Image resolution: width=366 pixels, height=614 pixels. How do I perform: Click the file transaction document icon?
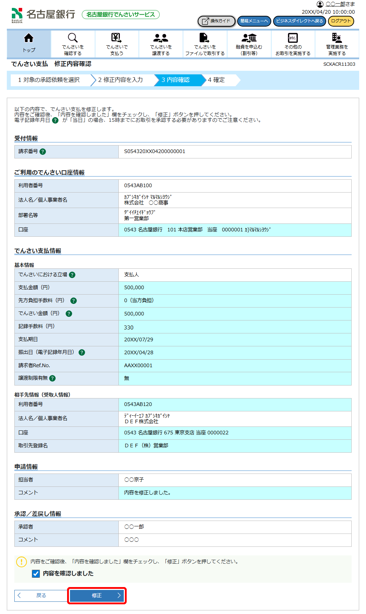click(205, 38)
